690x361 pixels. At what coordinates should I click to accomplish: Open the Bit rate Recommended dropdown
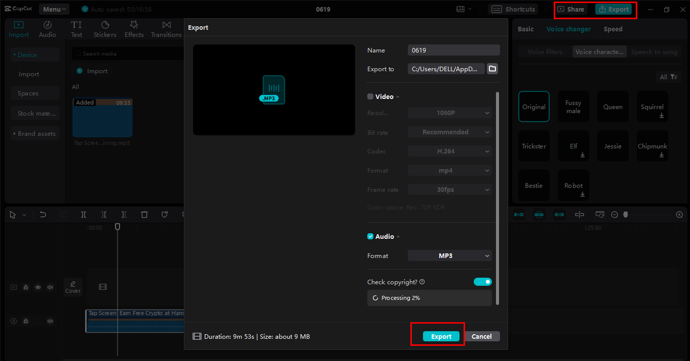tap(450, 132)
